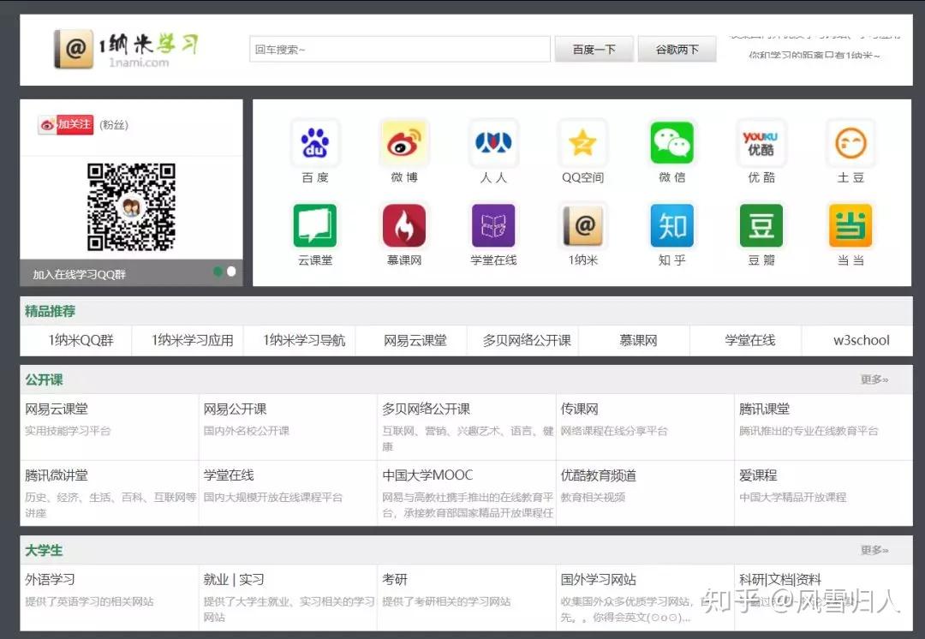925x639 pixels.
Task: Click the QQ group QR code image
Action: click(x=131, y=206)
